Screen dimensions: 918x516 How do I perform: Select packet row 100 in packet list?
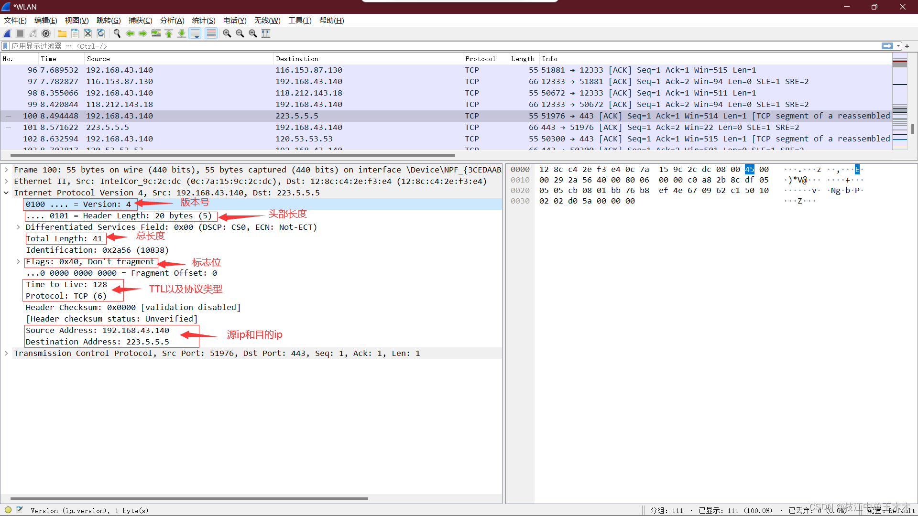tap(252, 115)
